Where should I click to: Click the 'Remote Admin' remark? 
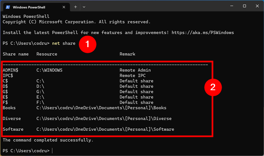(x=135, y=70)
